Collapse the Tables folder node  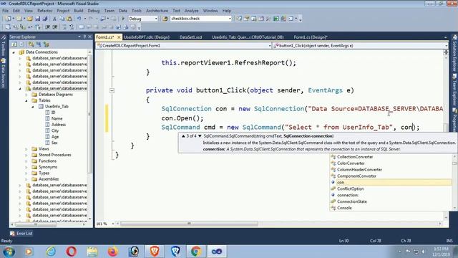coord(26,100)
